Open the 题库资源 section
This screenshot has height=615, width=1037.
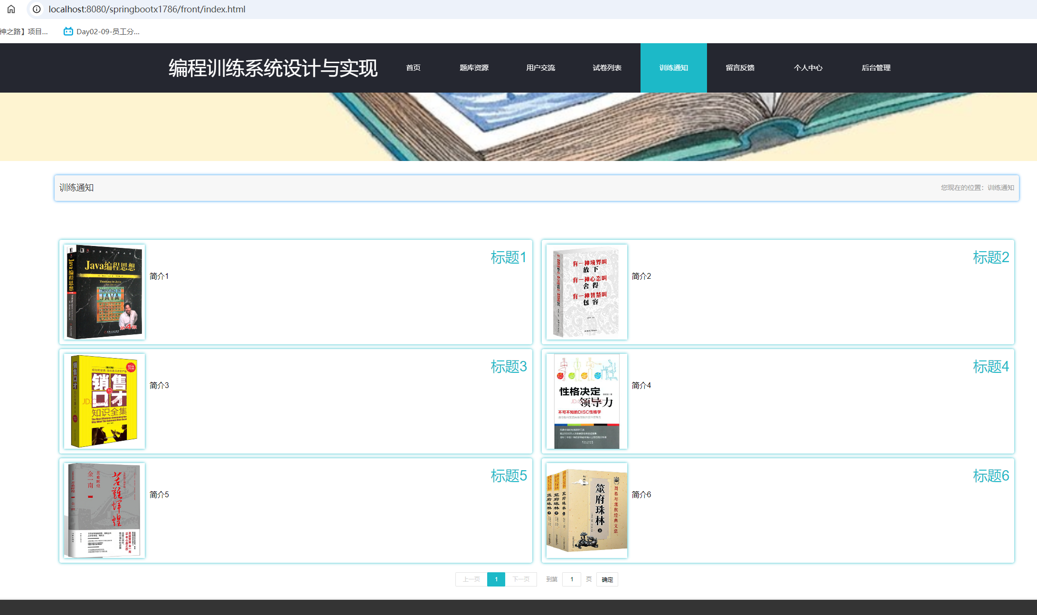(475, 67)
